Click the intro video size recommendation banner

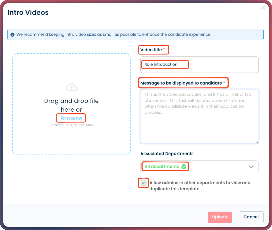[x=135, y=35]
